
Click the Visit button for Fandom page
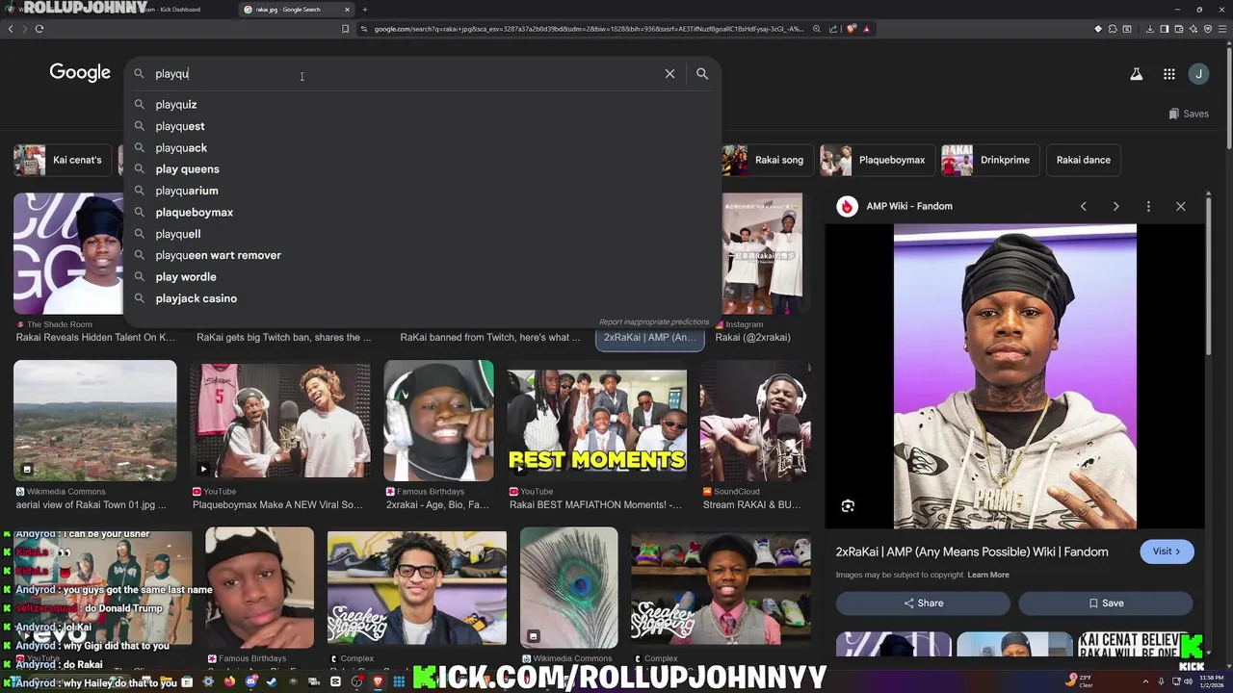click(x=1167, y=552)
